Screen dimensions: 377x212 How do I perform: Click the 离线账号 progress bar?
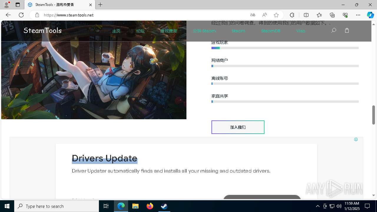tap(285, 84)
